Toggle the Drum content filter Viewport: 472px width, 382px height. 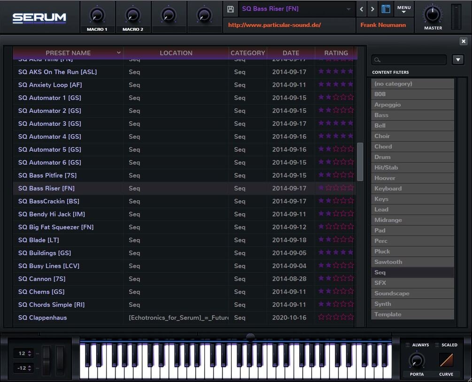tap(412, 157)
